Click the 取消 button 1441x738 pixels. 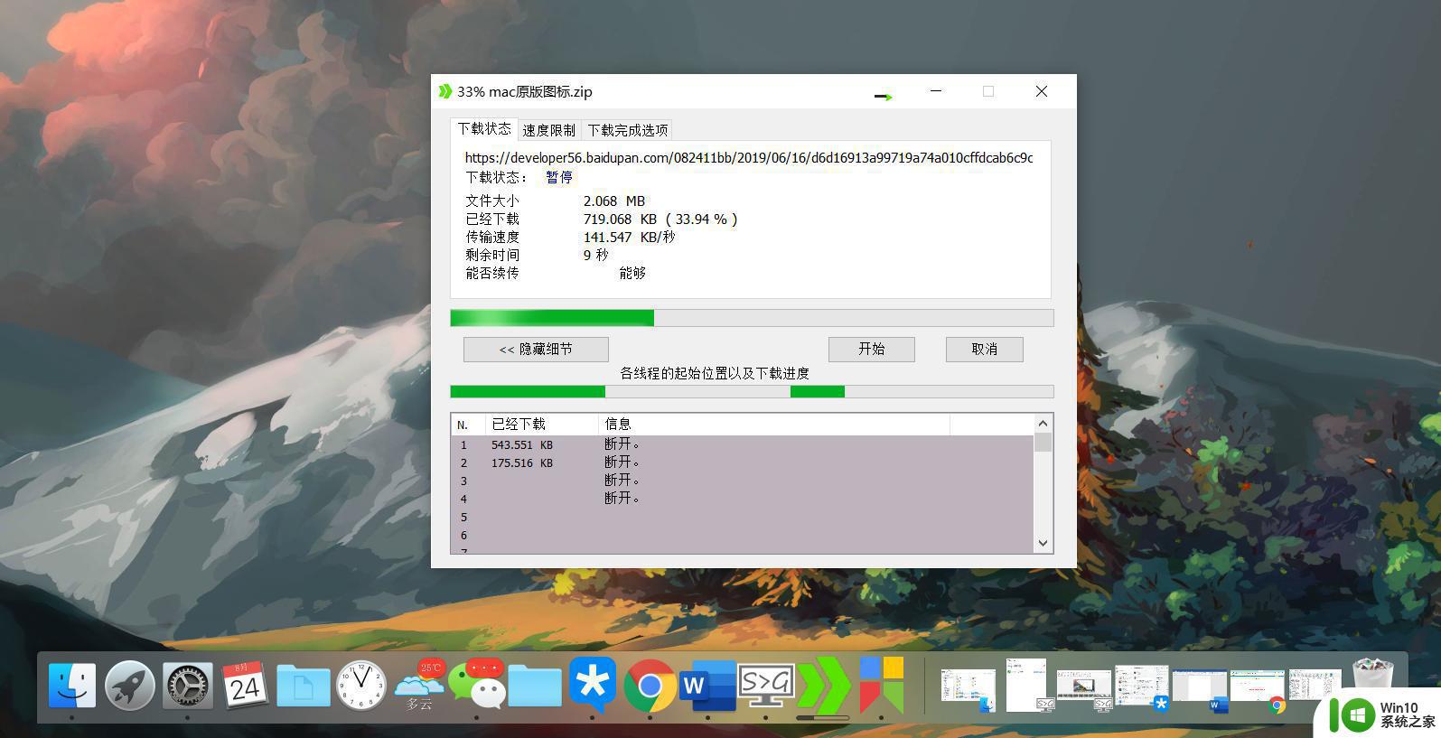[x=985, y=349]
